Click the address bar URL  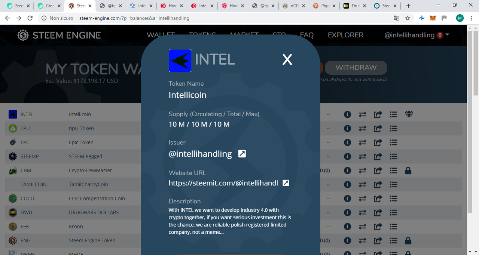tap(134, 18)
